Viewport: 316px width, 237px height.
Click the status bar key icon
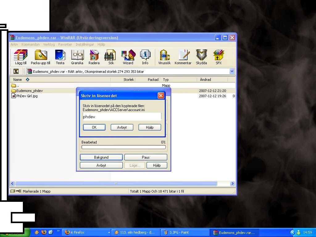19,191
